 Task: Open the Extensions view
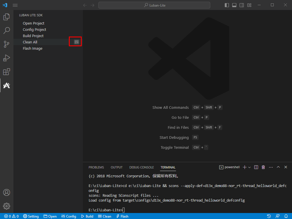click(7, 72)
